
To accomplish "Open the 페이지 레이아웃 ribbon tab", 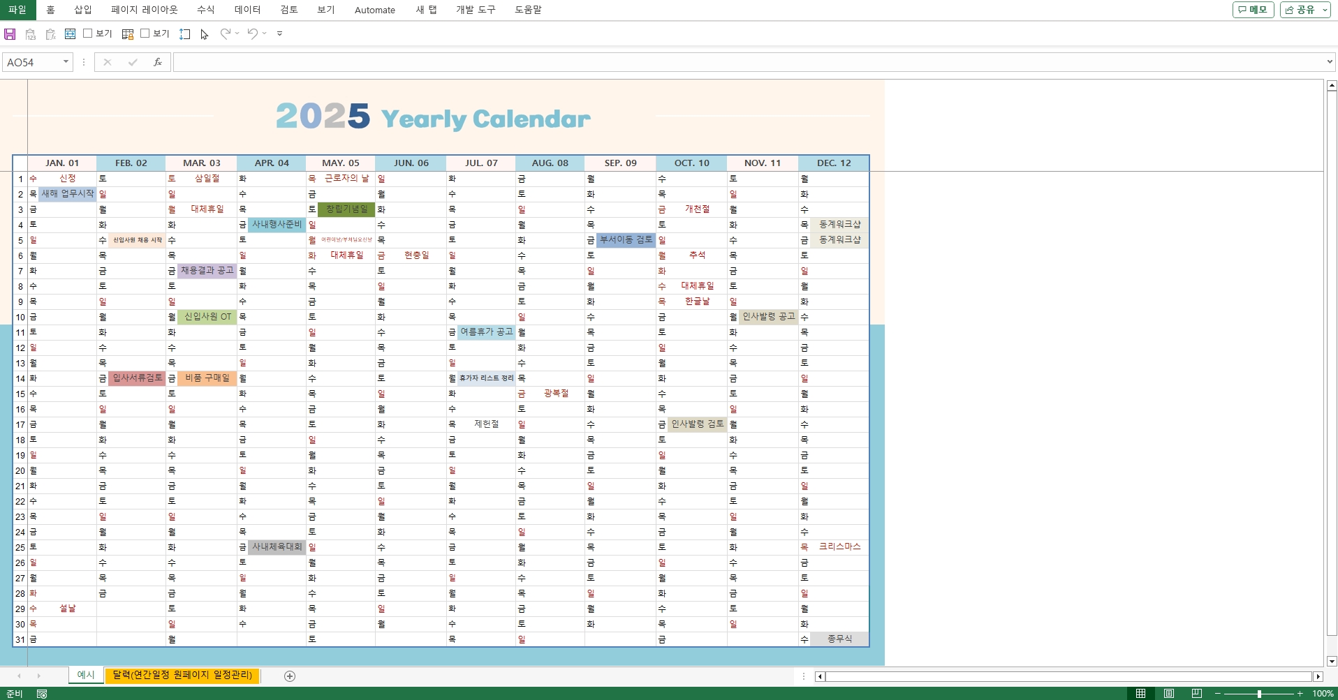I will [x=145, y=10].
